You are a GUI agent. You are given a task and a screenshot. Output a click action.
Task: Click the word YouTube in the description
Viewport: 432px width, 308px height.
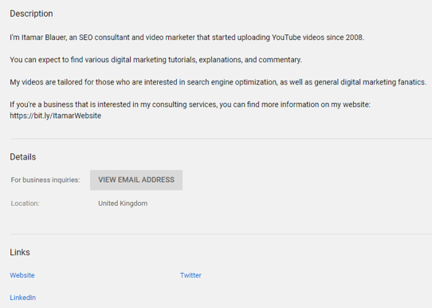286,38
